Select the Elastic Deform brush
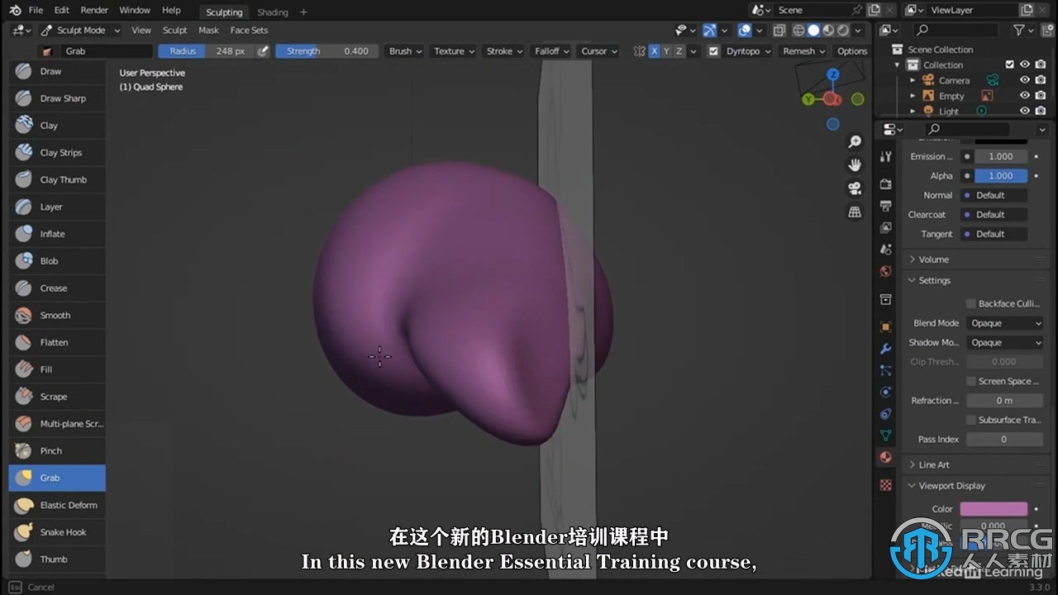The width and height of the screenshot is (1058, 595). [x=57, y=505]
